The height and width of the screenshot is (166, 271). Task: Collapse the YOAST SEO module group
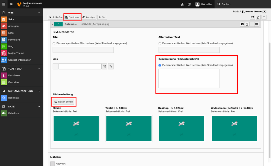point(39,69)
